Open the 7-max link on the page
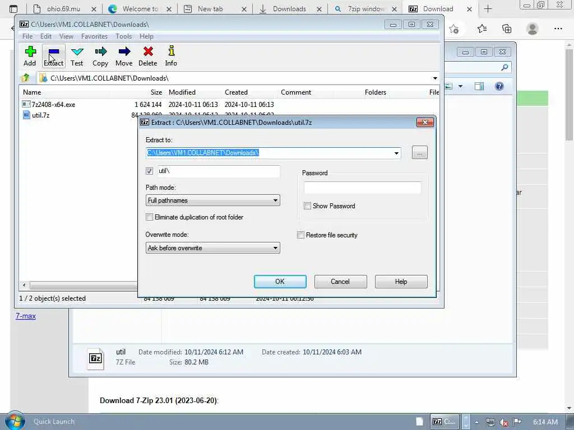Screen dimensions: 574x430 click(26, 316)
